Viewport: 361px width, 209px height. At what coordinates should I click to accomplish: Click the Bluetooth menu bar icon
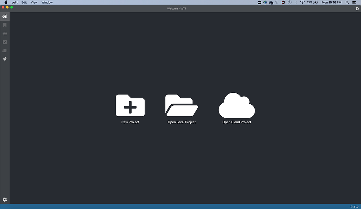(x=296, y=2)
